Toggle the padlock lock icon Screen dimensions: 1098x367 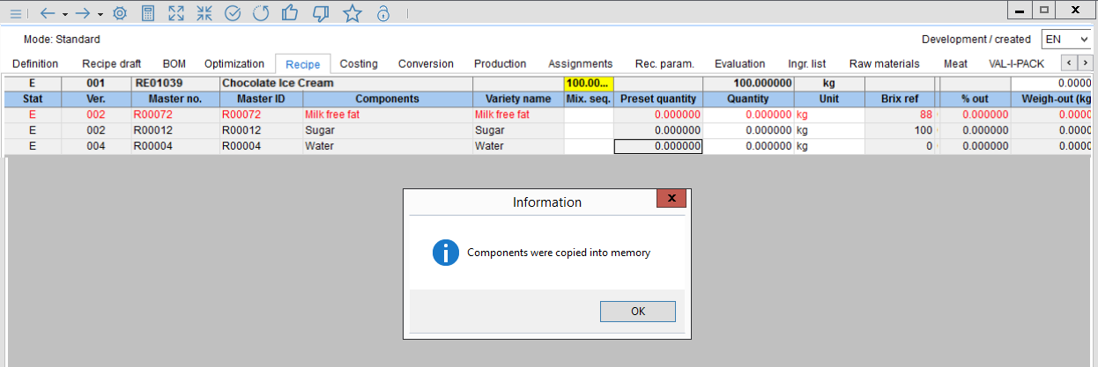click(383, 13)
